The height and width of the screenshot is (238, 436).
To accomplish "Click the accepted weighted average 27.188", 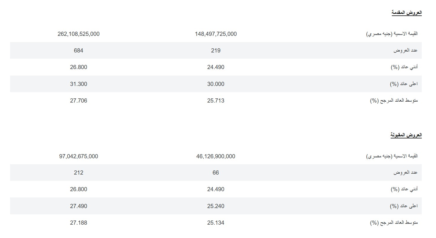I will point(79,223).
